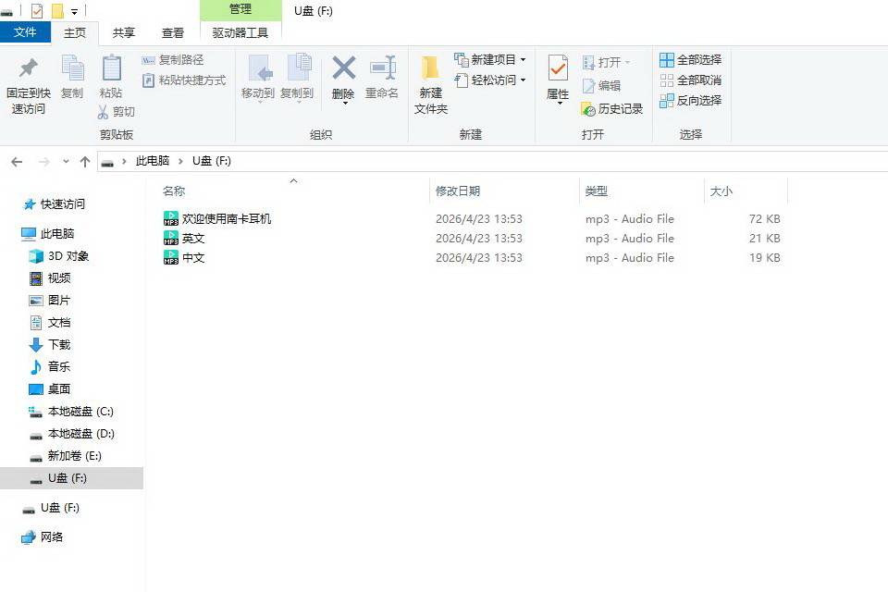The image size is (888, 592).
Task: Open 本地磁盘 (D:) in the sidebar
Action: pyautogui.click(x=72, y=434)
